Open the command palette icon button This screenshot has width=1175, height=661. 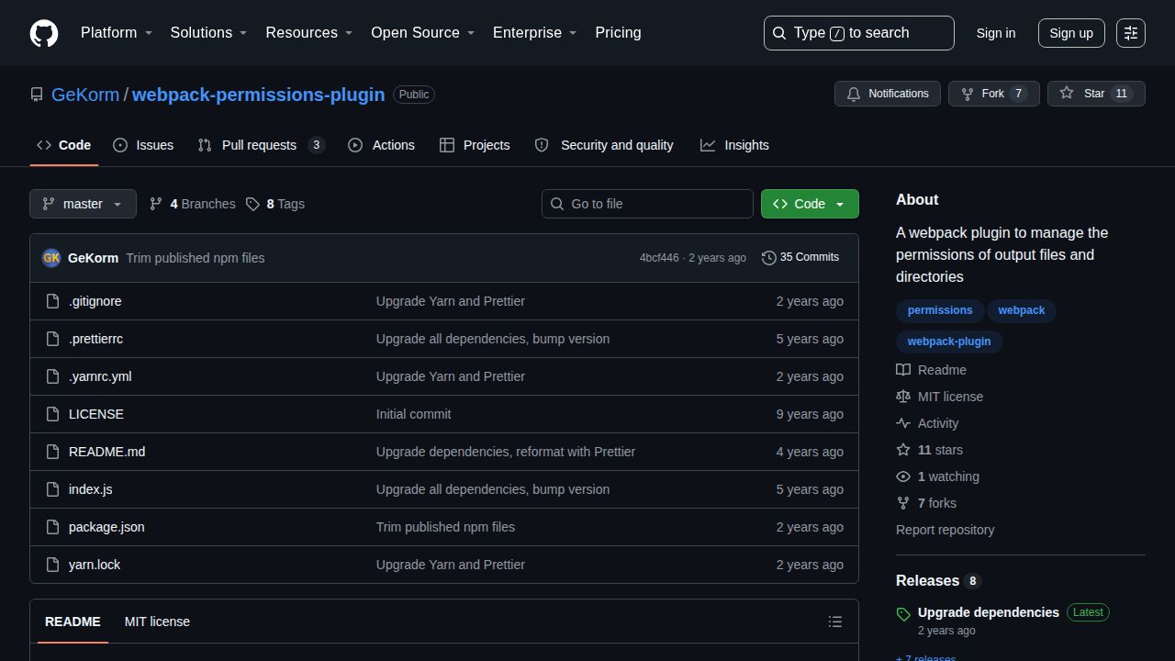pyautogui.click(x=1131, y=33)
